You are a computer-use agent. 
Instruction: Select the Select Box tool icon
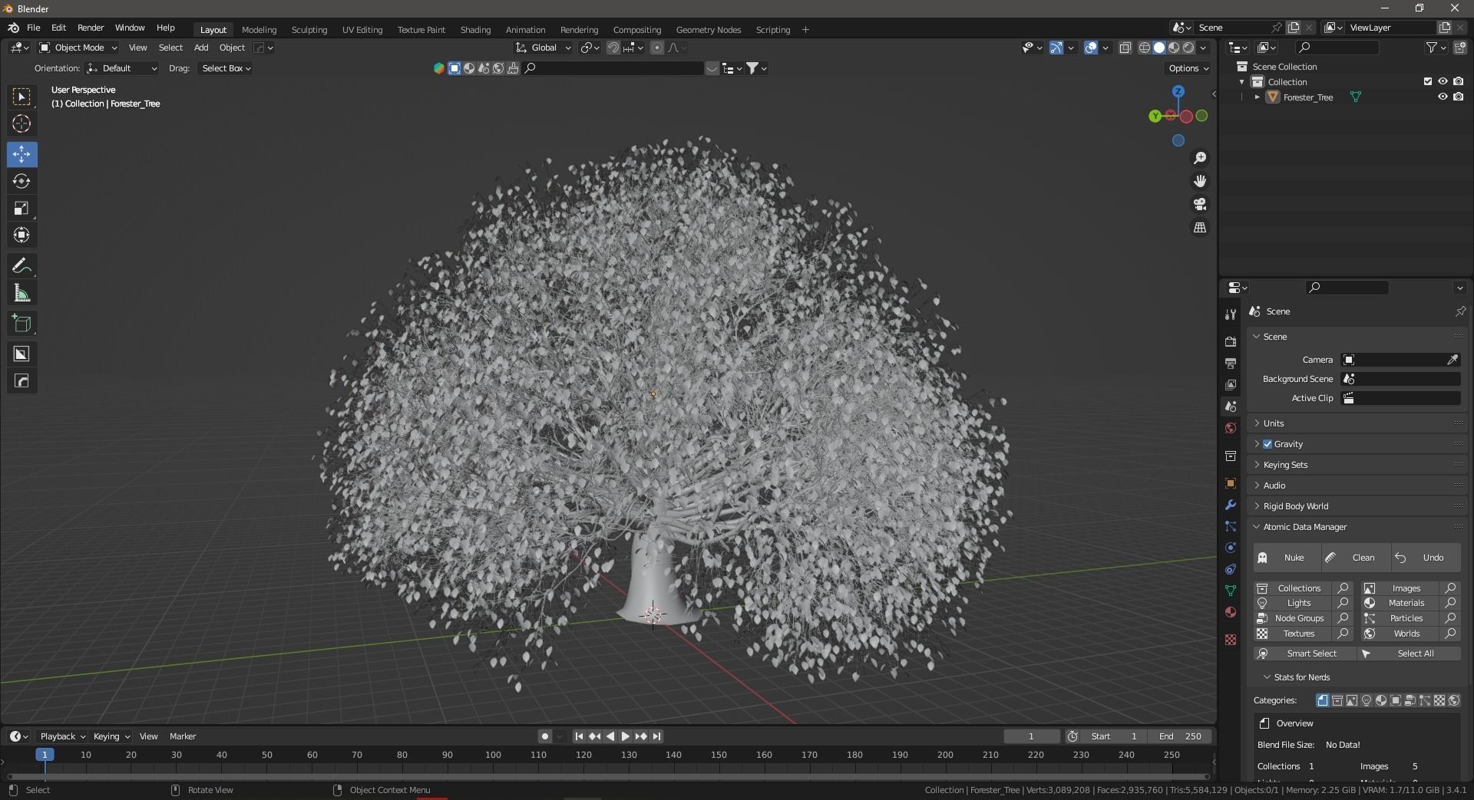pos(21,97)
